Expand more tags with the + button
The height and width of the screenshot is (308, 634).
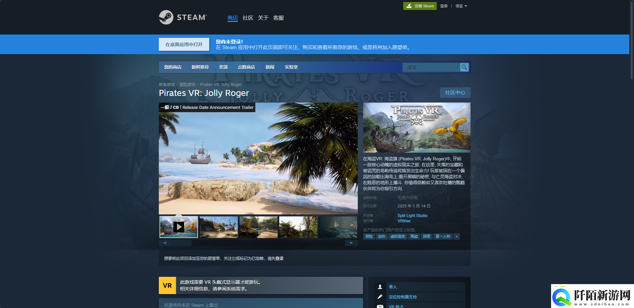[457, 236]
